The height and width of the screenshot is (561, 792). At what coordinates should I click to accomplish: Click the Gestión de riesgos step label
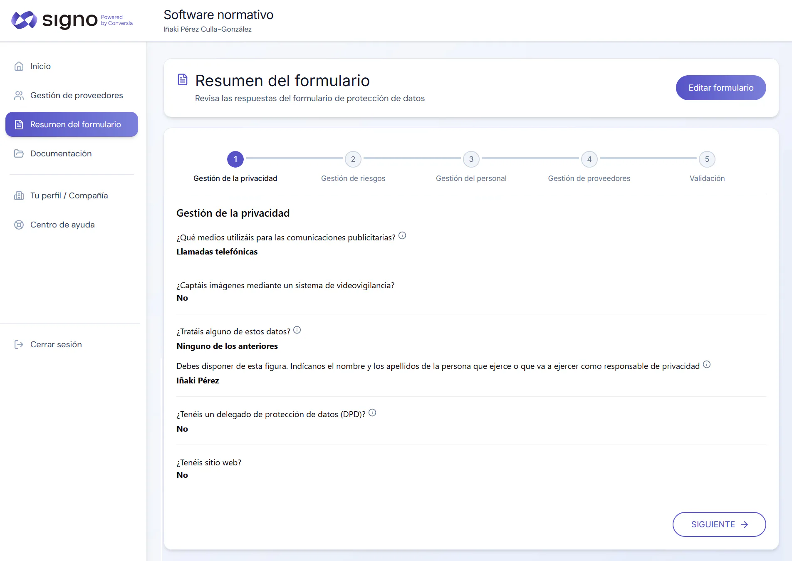coord(353,178)
